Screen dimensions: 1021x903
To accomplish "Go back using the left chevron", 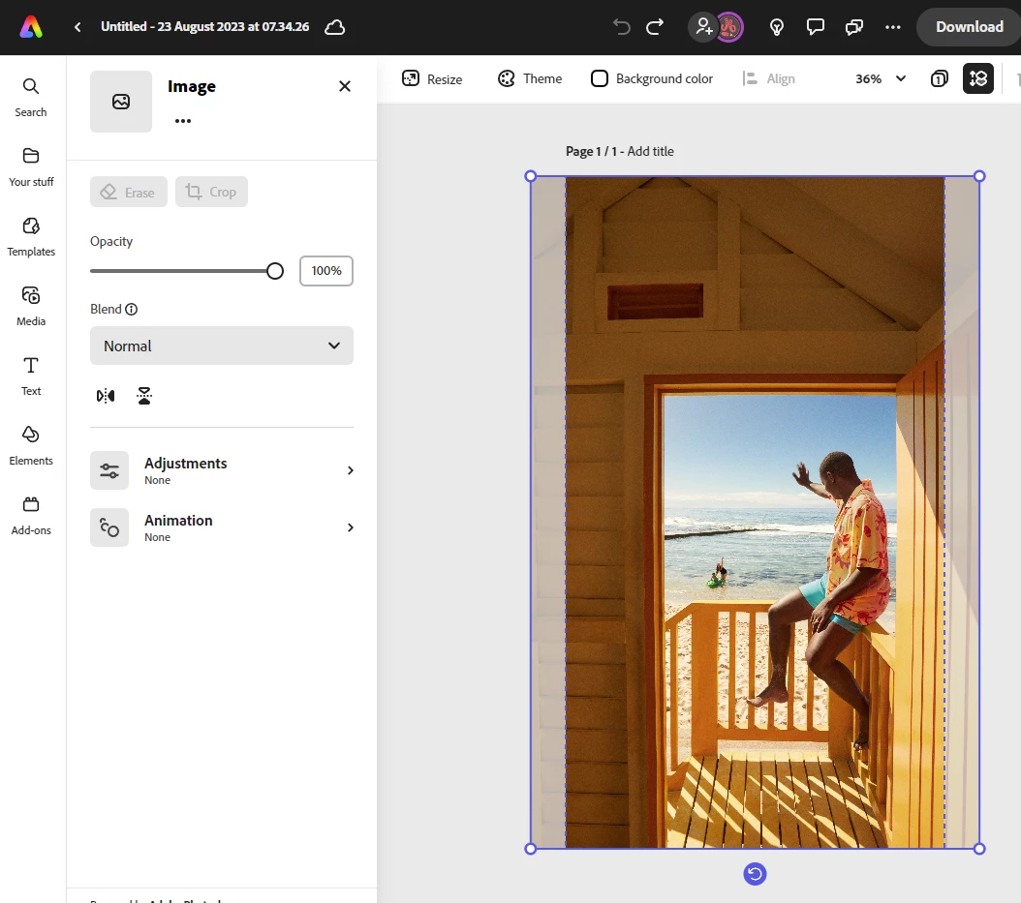I will pos(77,27).
